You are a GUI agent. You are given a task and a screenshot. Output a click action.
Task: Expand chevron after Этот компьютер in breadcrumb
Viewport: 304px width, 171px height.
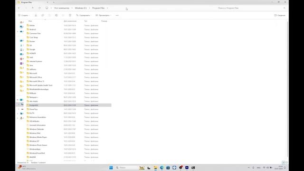[72, 8]
